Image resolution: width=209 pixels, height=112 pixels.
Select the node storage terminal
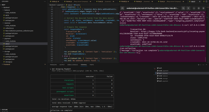pyautogui.click(x=182, y=78)
